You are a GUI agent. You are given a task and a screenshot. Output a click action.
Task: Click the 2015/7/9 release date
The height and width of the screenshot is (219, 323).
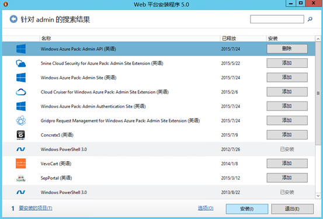click(230, 135)
